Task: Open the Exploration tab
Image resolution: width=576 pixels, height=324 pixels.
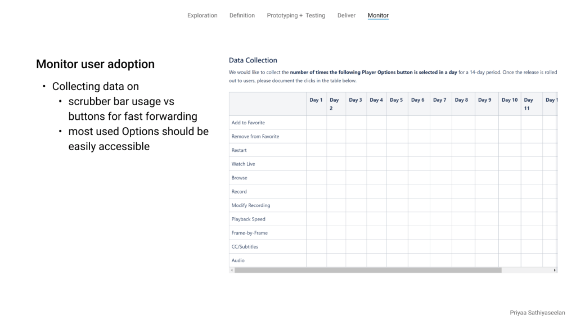Action: tap(202, 15)
